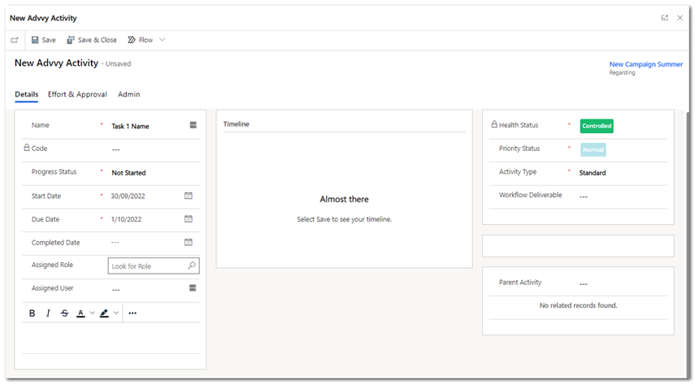The height and width of the screenshot is (384, 695).
Task: Click the open-in-new-window icon left of Save
Action: [x=15, y=40]
